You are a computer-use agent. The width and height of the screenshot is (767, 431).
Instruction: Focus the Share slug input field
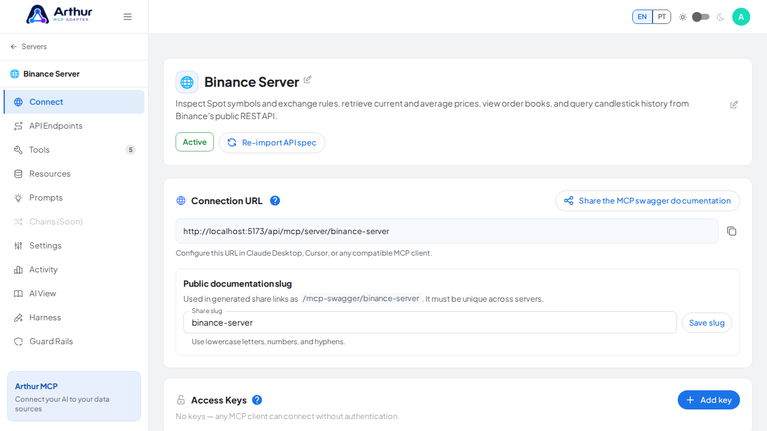click(430, 323)
